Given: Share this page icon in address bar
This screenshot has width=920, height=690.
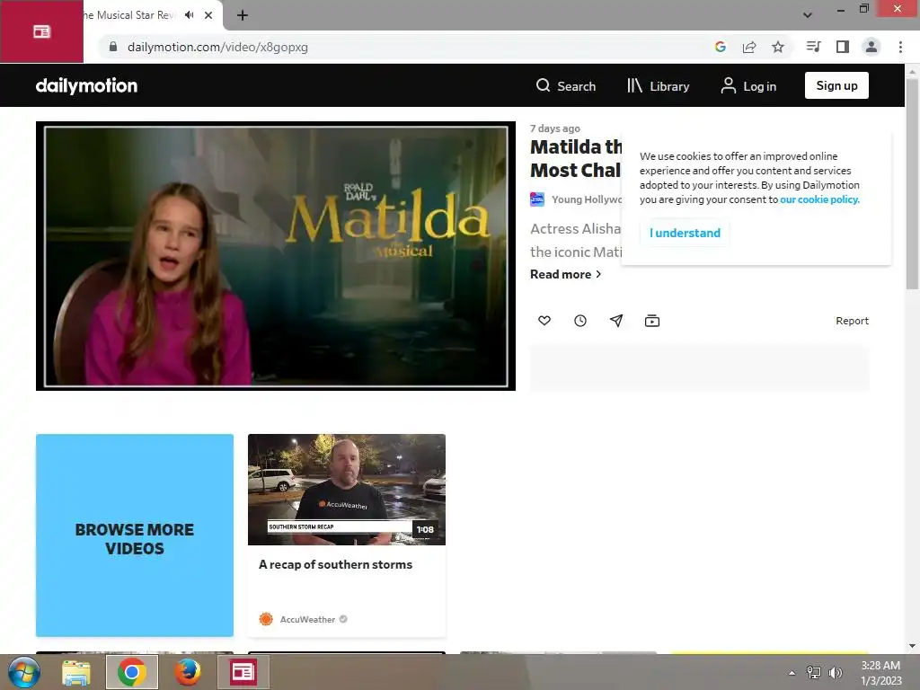Looking at the screenshot, I should 749,47.
